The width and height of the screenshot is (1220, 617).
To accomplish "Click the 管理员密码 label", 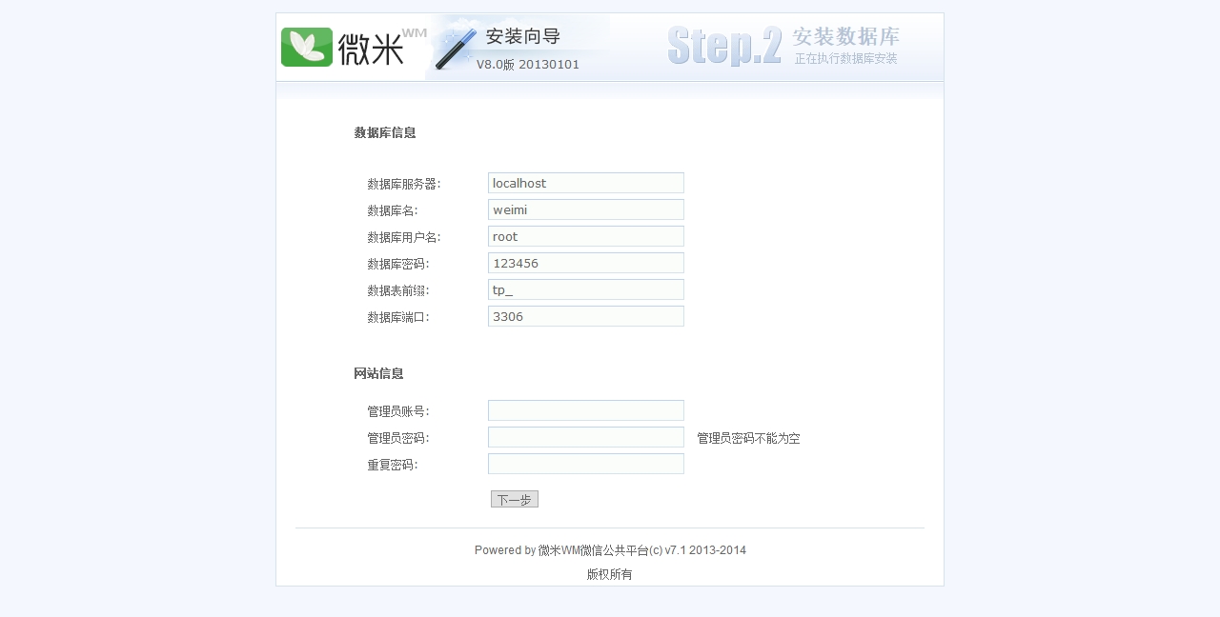I will pos(398,438).
